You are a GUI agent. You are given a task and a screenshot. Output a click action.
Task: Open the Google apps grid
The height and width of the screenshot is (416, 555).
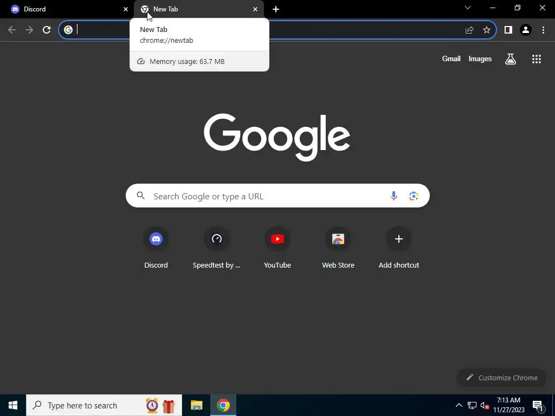click(537, 59)
